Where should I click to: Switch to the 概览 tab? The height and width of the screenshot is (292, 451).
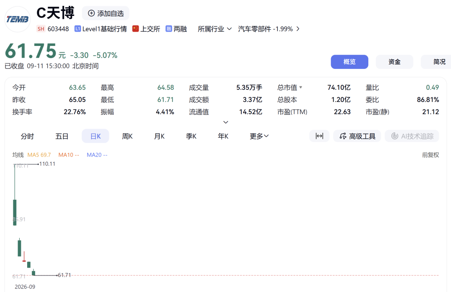[x=350, y=62]
